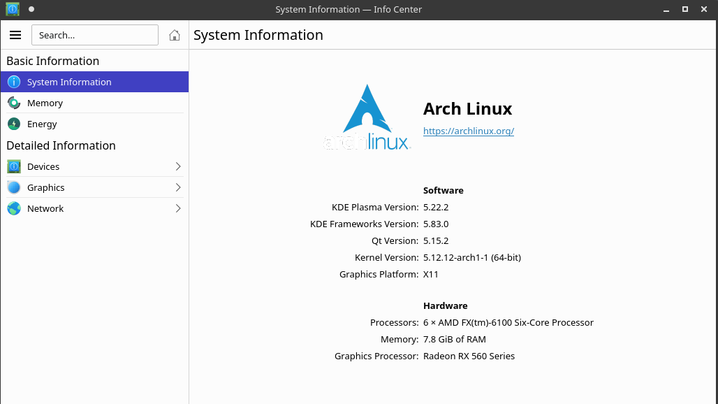Viewport: 718px width, 404px height.
Task: Minimize the Info Center window
Action: pos(666,10)
